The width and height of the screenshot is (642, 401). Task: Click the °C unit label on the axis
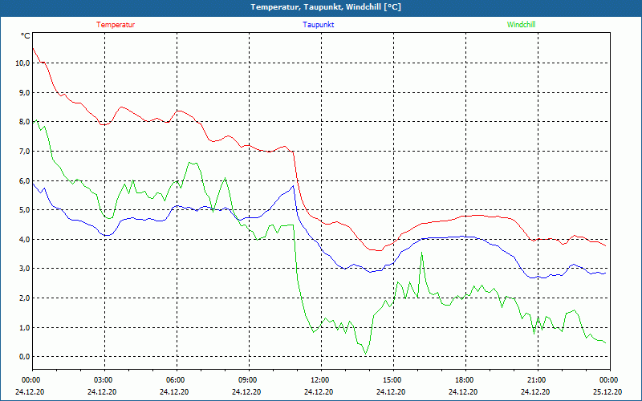point(26,36)
